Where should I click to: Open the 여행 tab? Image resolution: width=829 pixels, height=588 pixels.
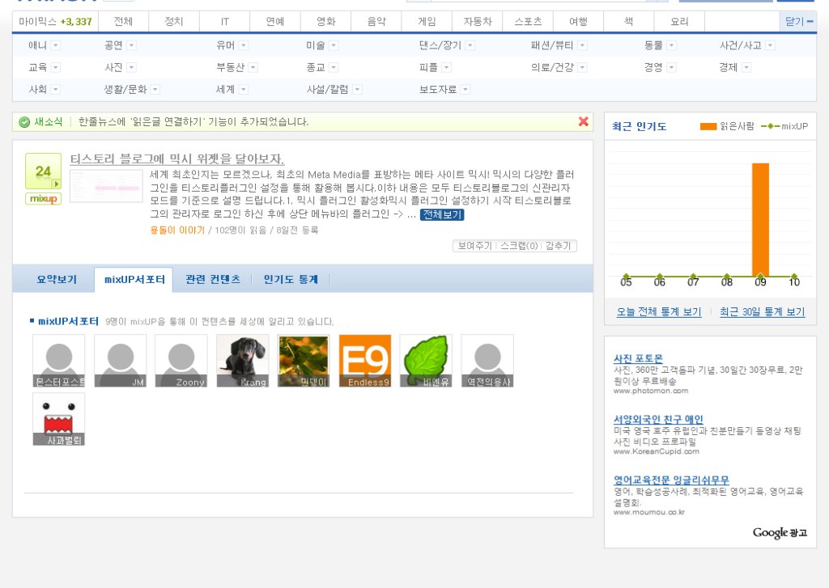(x=578, y=22)
